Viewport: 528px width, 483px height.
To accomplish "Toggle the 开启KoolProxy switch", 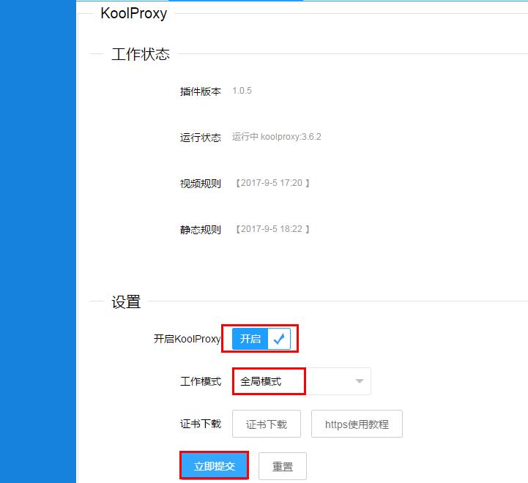I will point(261,339).
